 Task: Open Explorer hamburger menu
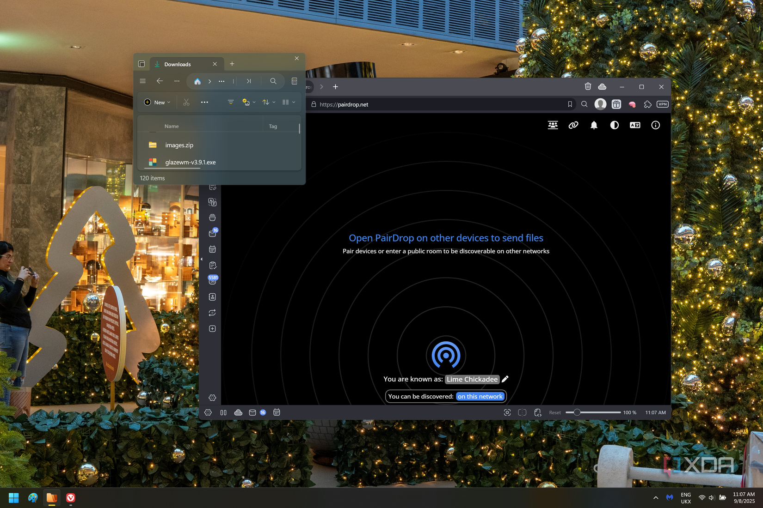click(142, 81)
